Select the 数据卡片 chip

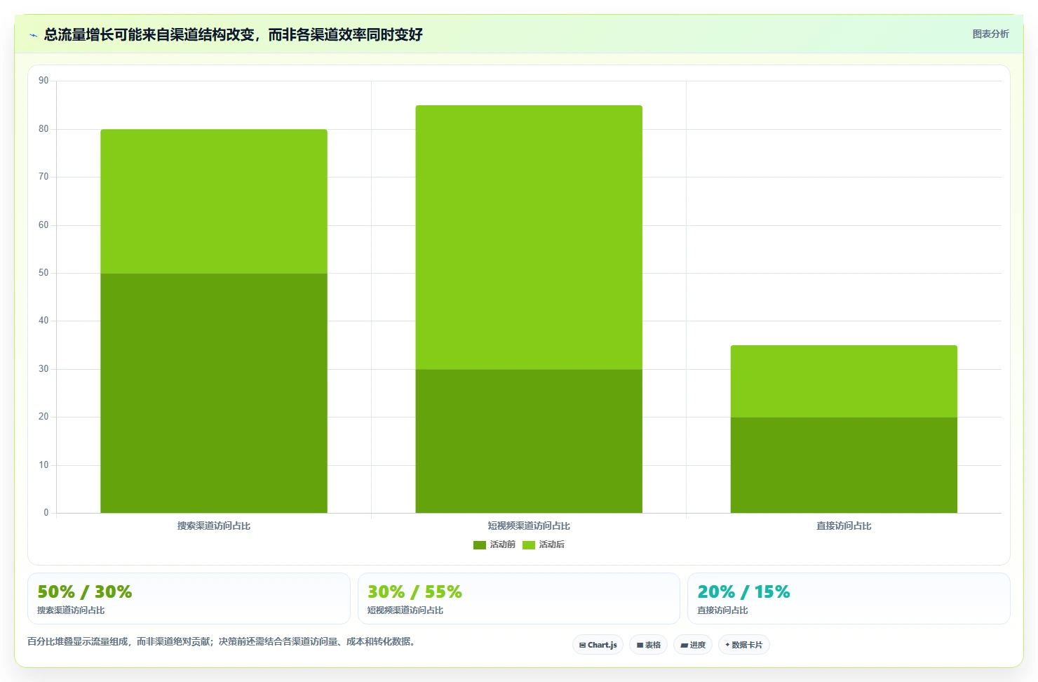743,645
